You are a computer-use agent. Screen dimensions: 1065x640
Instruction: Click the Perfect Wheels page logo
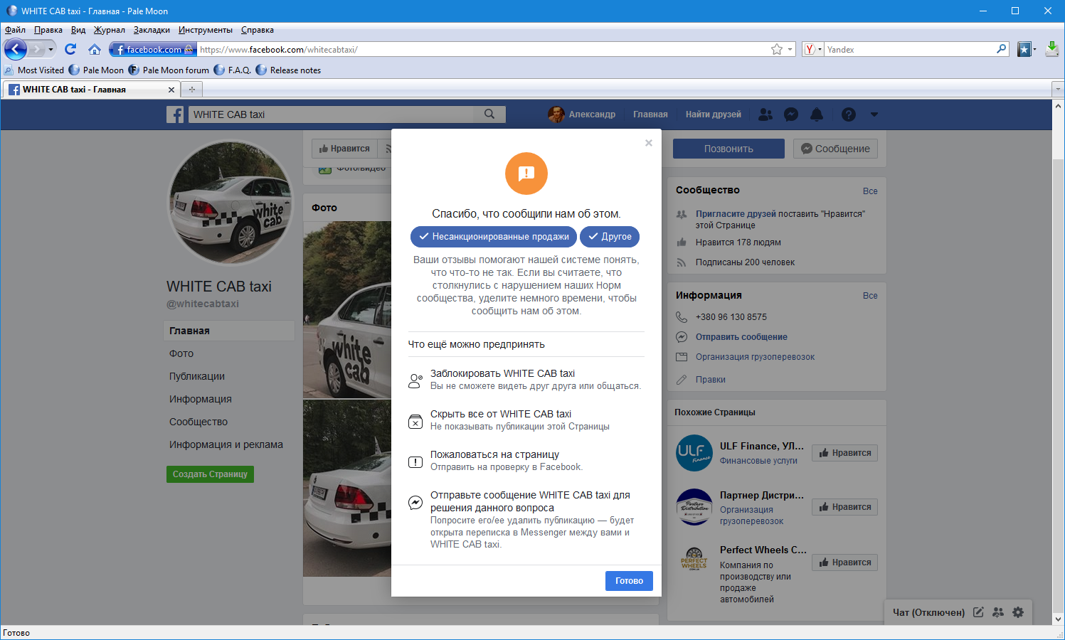tap(694, 560)
